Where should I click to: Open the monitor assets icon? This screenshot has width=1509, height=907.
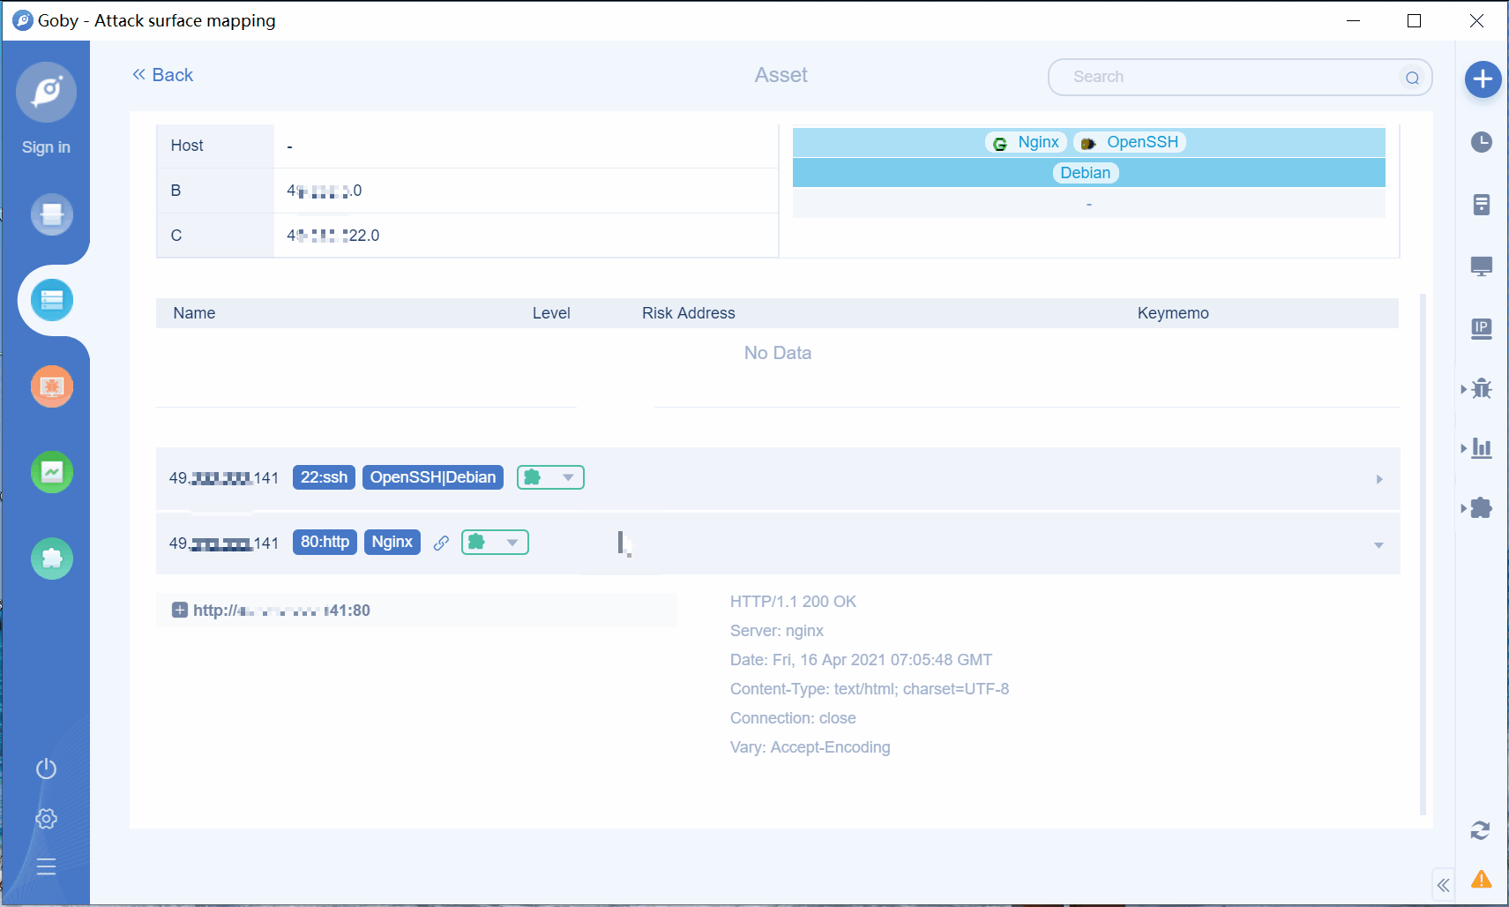[1482, 266]
